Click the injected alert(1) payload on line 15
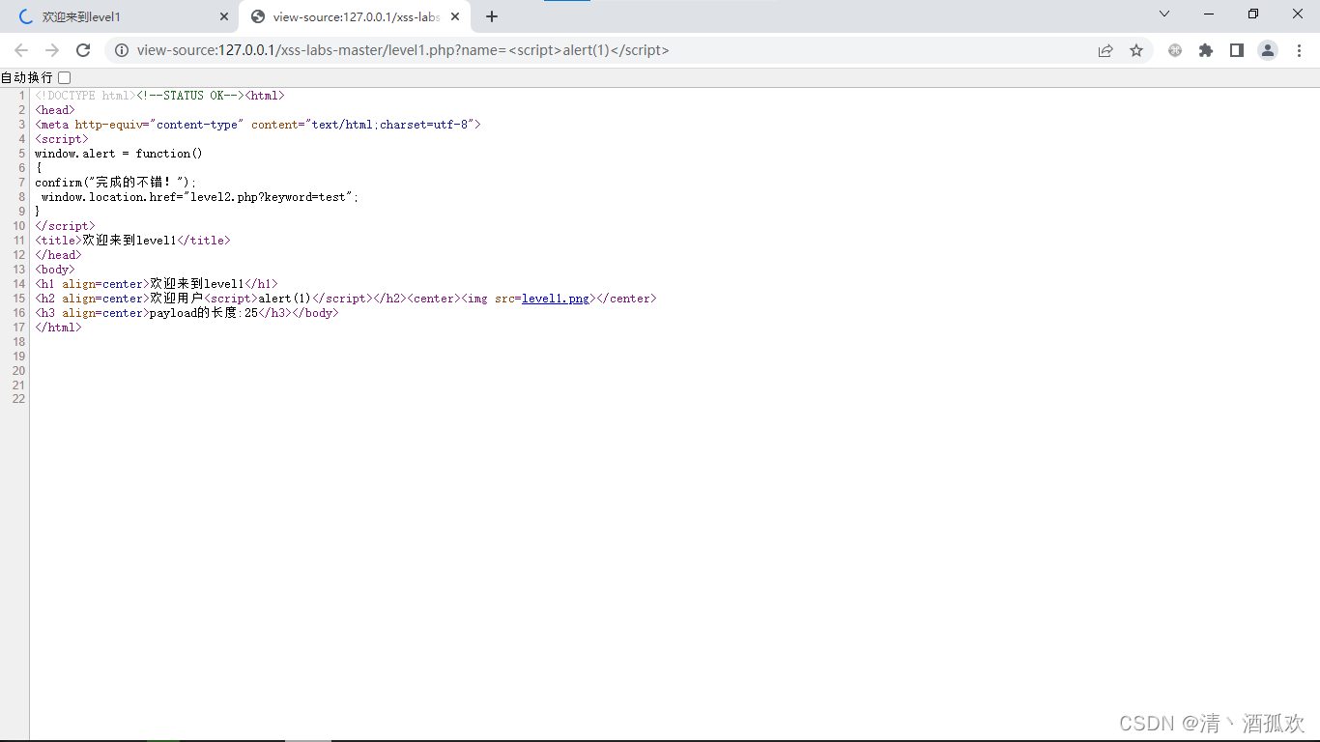Screen dimensions: 1320x742 coord(285,299)
